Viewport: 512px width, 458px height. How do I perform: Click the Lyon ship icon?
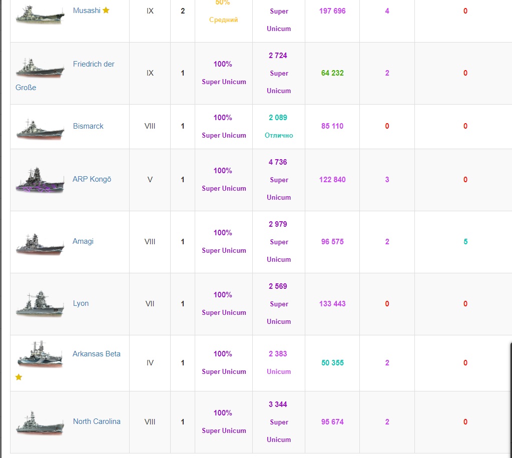point(40,305)
